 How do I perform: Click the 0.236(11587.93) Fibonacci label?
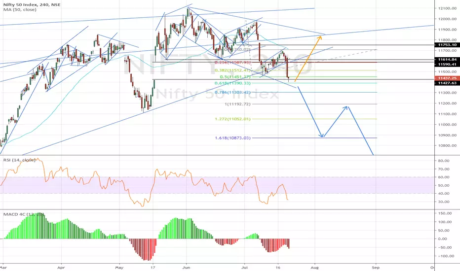tap(232, 63)
